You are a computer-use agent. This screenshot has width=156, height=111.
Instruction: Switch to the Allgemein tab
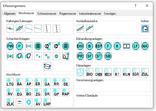click(9, 13)
